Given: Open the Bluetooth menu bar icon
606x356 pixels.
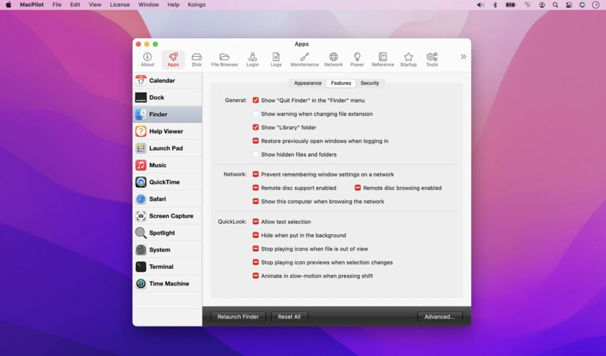Looking at the screenshot, I should pos(495,5).
